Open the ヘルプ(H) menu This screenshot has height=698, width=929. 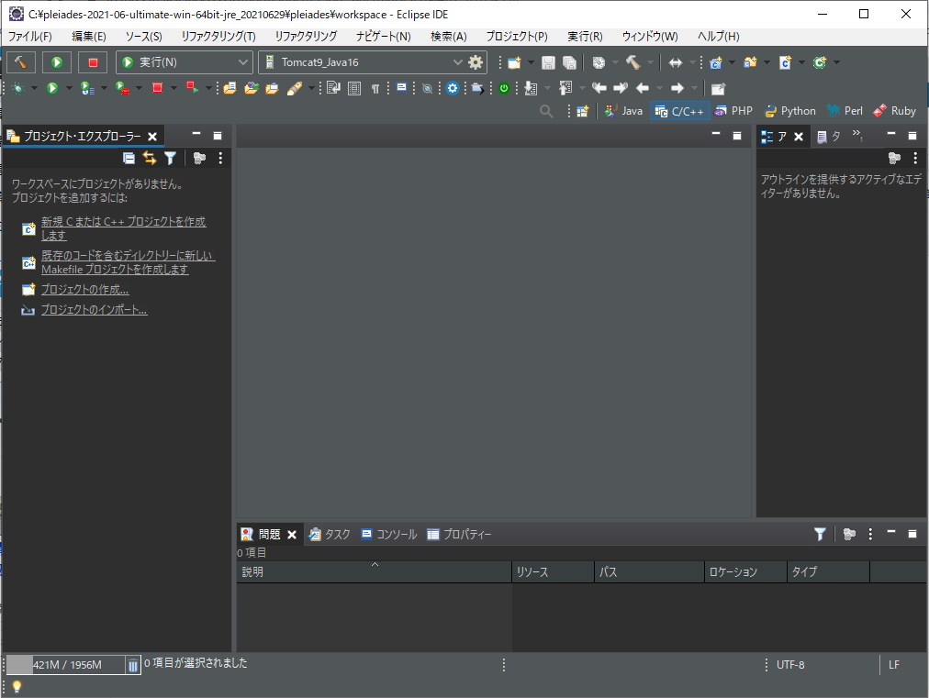pos(718,37)
